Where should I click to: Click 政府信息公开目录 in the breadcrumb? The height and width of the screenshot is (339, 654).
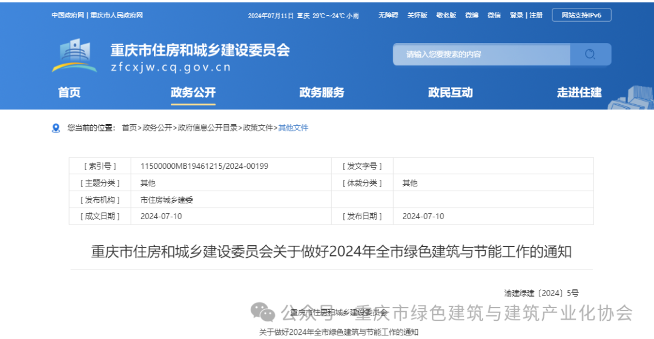click(x=208, y=128)
